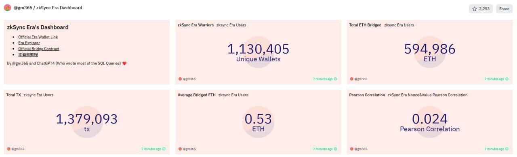This screenshot has height=157, width=517.
Task: Open the Era Explorer link
Action: click(29, 43)
